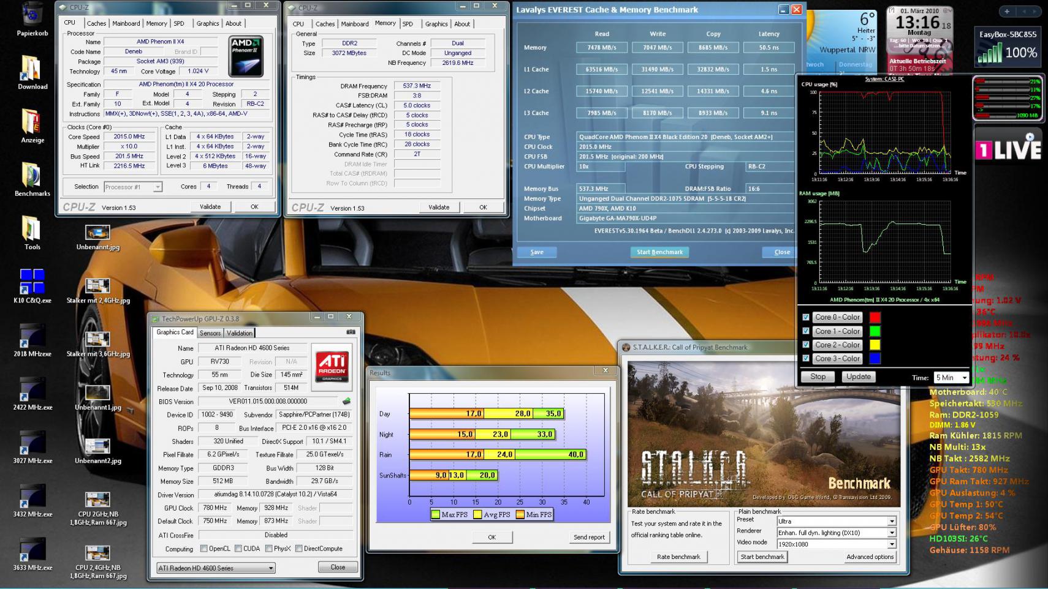Click OK in the Results window
The height and width of the screenshot is (589, 1048).
(x=492, y=537)
